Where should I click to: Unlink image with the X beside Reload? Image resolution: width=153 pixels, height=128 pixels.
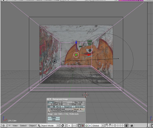[81, 109]
